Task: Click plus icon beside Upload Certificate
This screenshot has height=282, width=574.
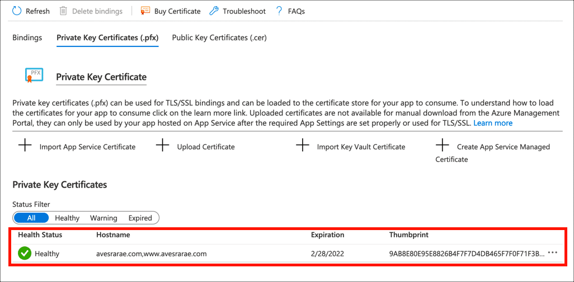Action: (162, 146)
